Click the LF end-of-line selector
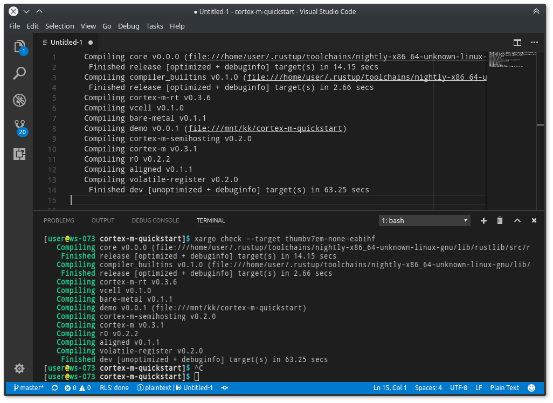The width and height of the screenshot is (553, 403). [x=479, y=388]
